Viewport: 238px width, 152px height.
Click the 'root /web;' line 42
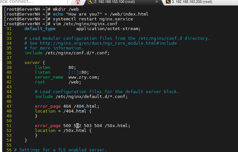point(58,82)
